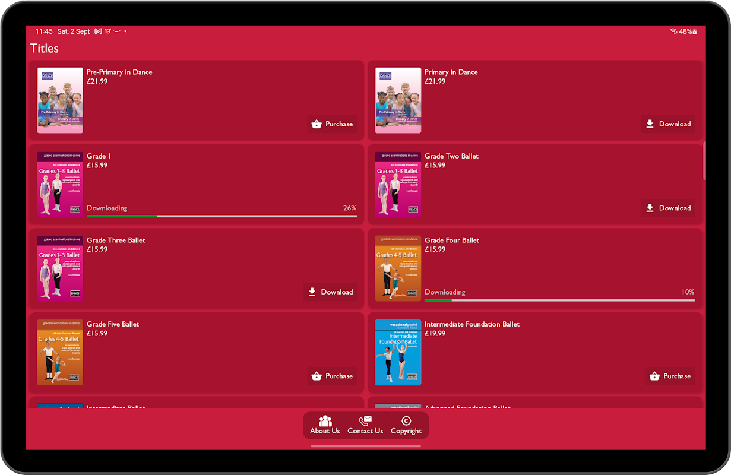The height and width of the screenshot is (475, 731).
Task: Click the Titles page heading
Action: click(x=45, y=49)
